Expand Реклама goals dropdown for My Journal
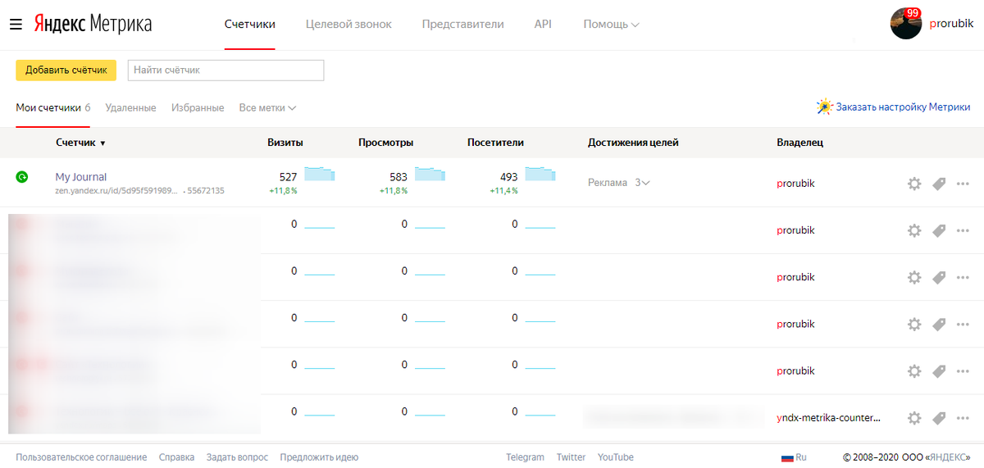Screen dimensions: 984x468 619,183
